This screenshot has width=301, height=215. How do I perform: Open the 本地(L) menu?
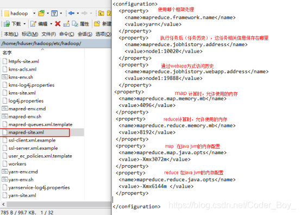click(x=11, y=34)
